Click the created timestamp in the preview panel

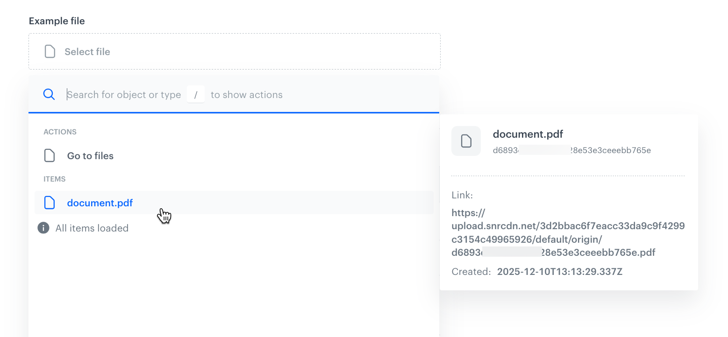tap(559, 271)
